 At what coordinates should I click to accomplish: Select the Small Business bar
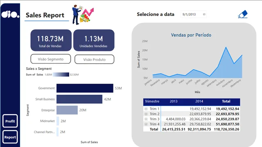tap(79, 99)
